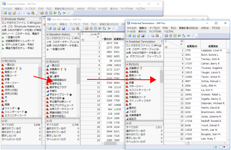Click green bar chart icon in Education History toolbar
The image size is (231, 150).
point(100,28)
